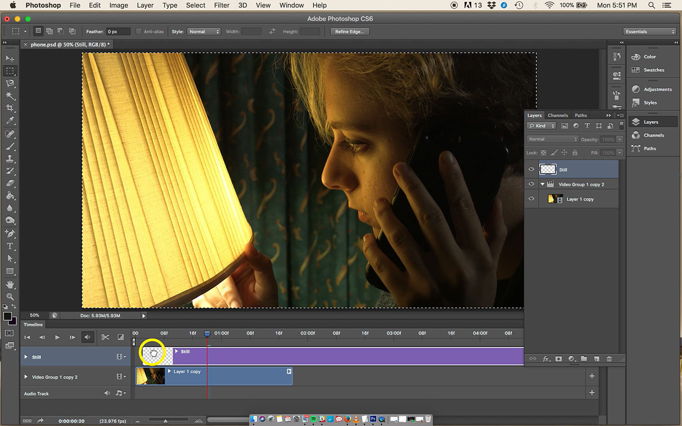Create a new group folder icon
The height and width of the screenshot is (426, 682).
pyautogui.click(x=583, y=359)
